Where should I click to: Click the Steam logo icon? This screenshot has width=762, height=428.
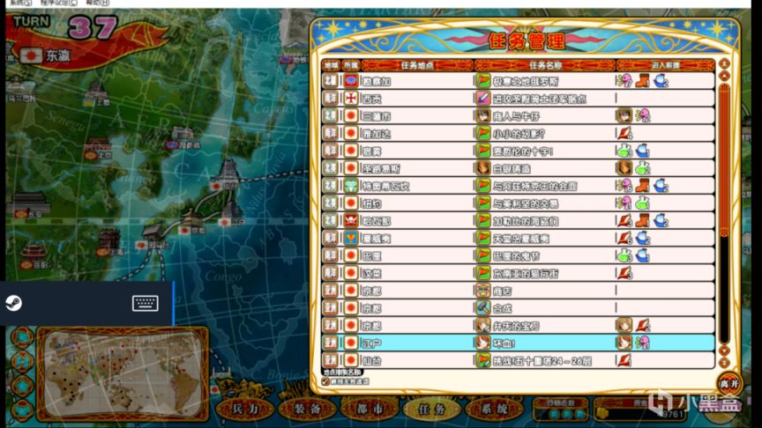13,303
